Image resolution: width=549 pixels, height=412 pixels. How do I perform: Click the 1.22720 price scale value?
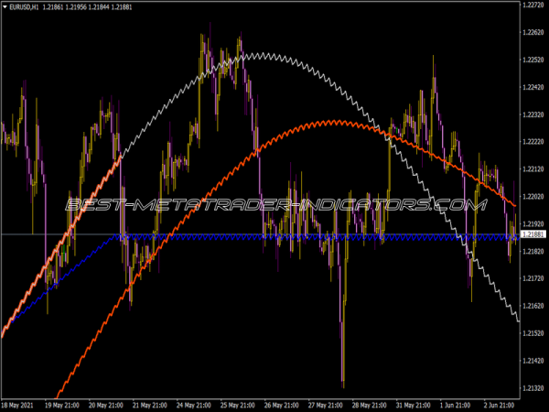[534, 5]
